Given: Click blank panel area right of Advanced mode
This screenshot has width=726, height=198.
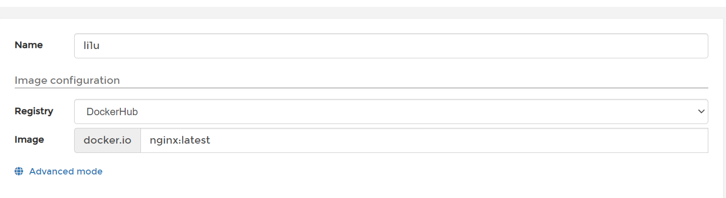Looking at the screenshot, I should click(393, 172).
